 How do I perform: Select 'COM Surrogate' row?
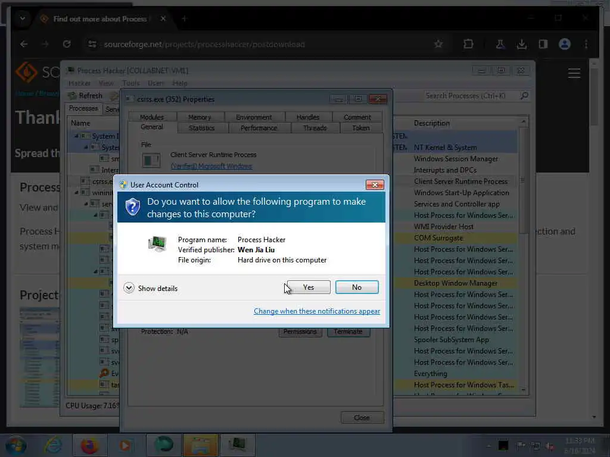(438, 238)
